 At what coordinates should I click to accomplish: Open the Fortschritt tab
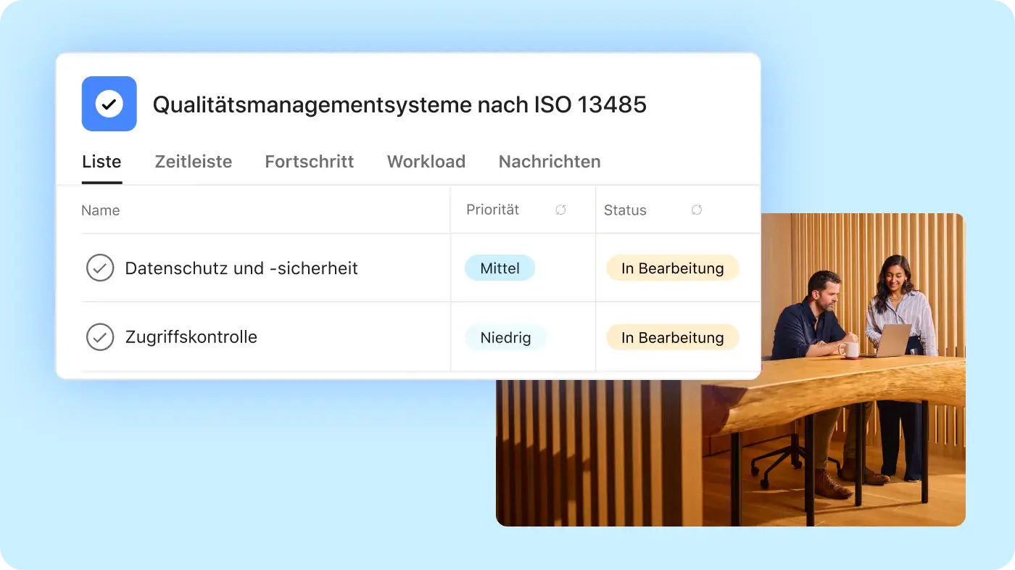point(310,162)
